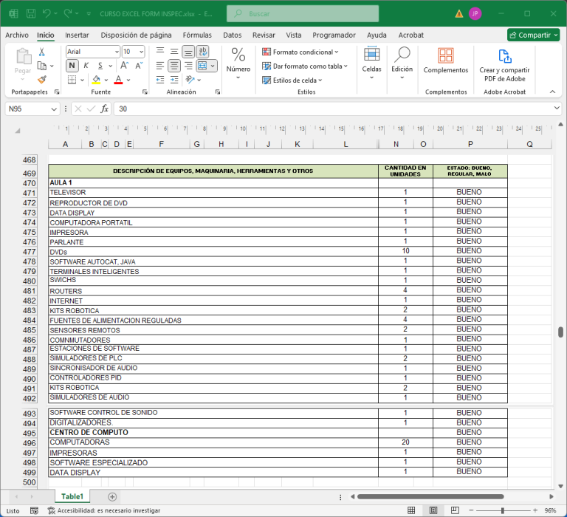
Task: Expand the Arial font name dropdown
Action: click(116, 52)
